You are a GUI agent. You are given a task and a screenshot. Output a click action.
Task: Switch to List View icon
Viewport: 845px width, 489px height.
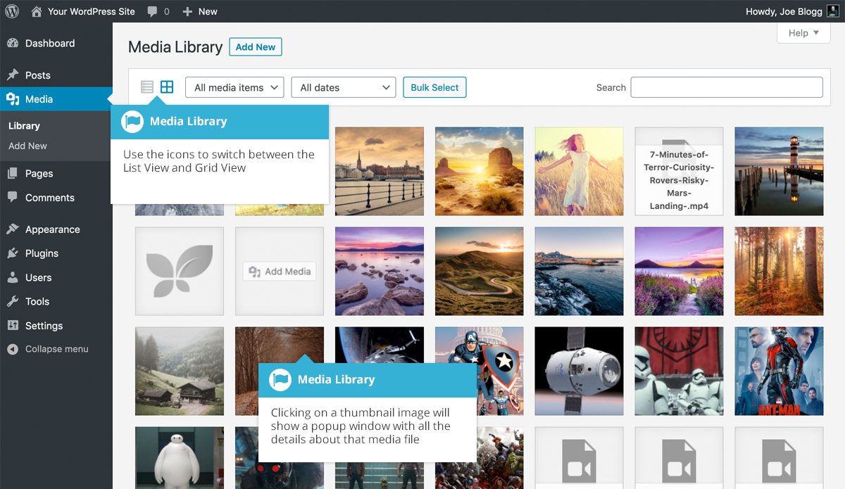tap(147, 87)
